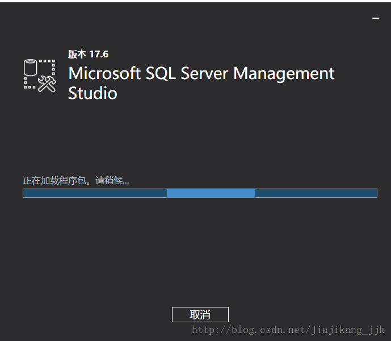The width and height of the screenshot is (391, 341).
Task: Minimize the SSMS installer window
Action: (376, 18)
